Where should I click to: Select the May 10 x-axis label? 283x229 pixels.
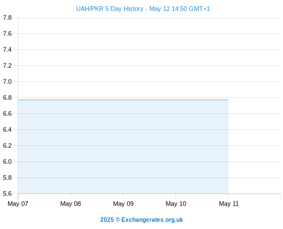176,204
